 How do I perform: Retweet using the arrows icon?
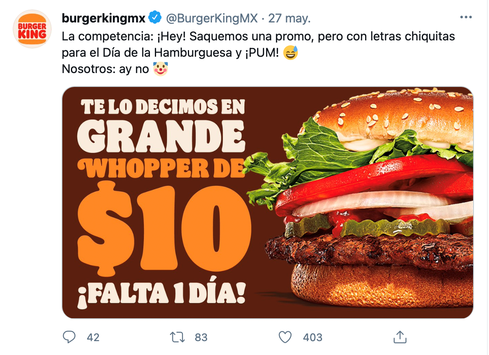[177, 337]
